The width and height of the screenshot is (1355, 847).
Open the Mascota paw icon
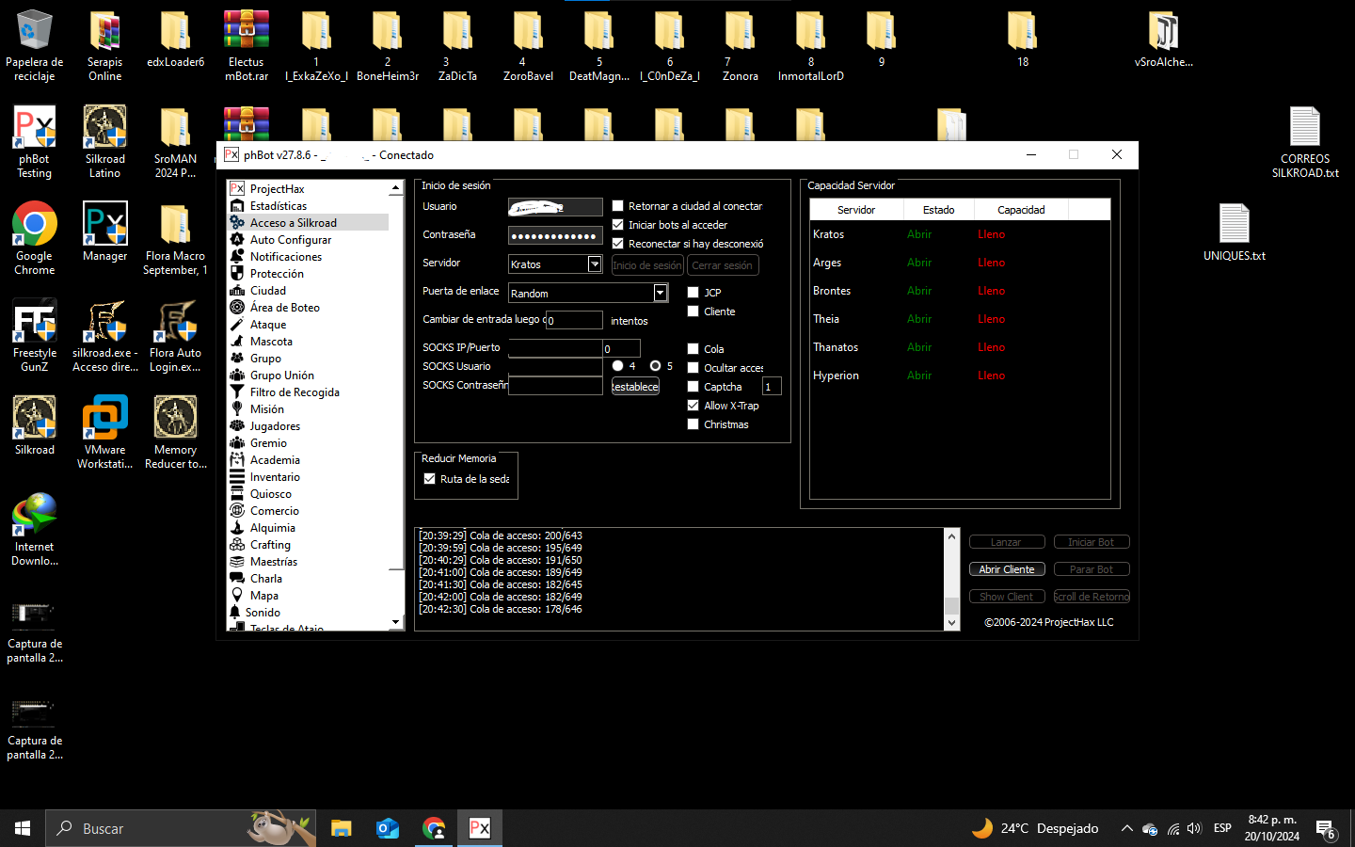(237, 342)
